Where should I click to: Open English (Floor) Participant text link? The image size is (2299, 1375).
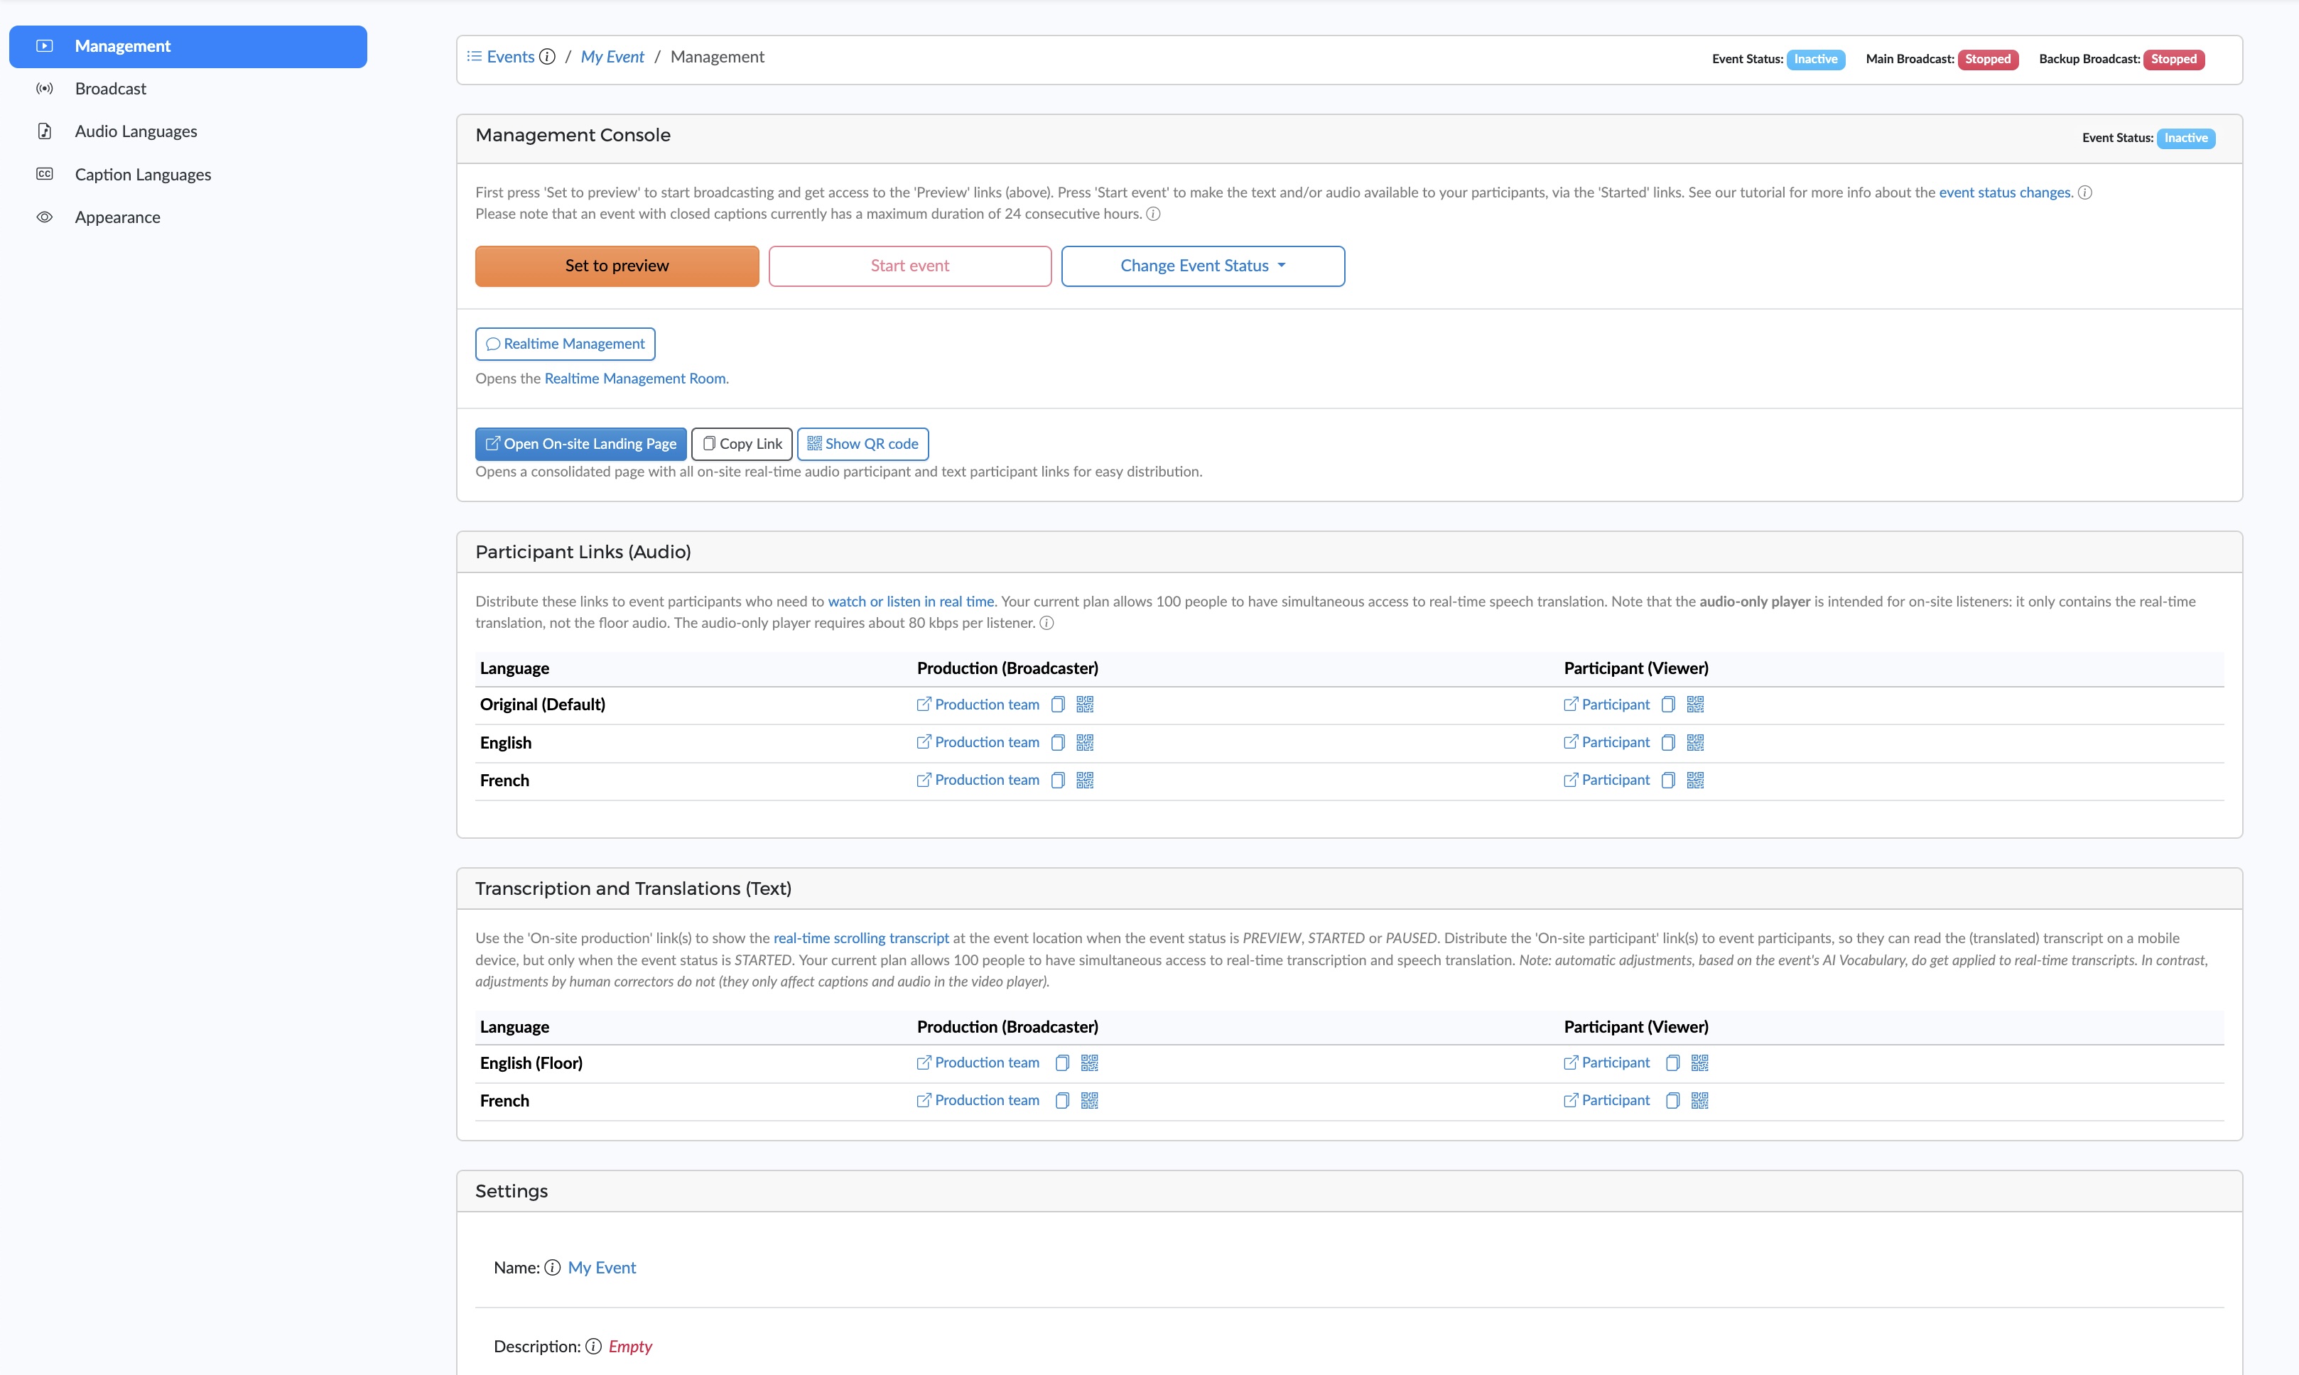[x=1607, y=1062]
